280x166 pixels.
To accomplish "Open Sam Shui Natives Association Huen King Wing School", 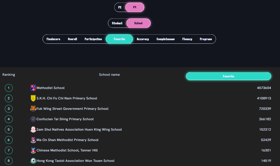I will click(79, 130).
